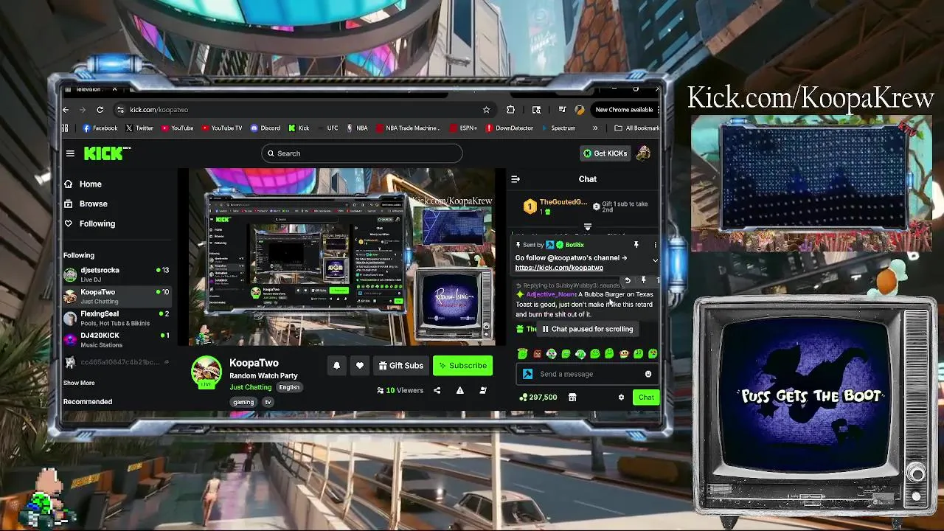Click the Kick search field
This screenshot has height=531, width=944.
point(361,153)
